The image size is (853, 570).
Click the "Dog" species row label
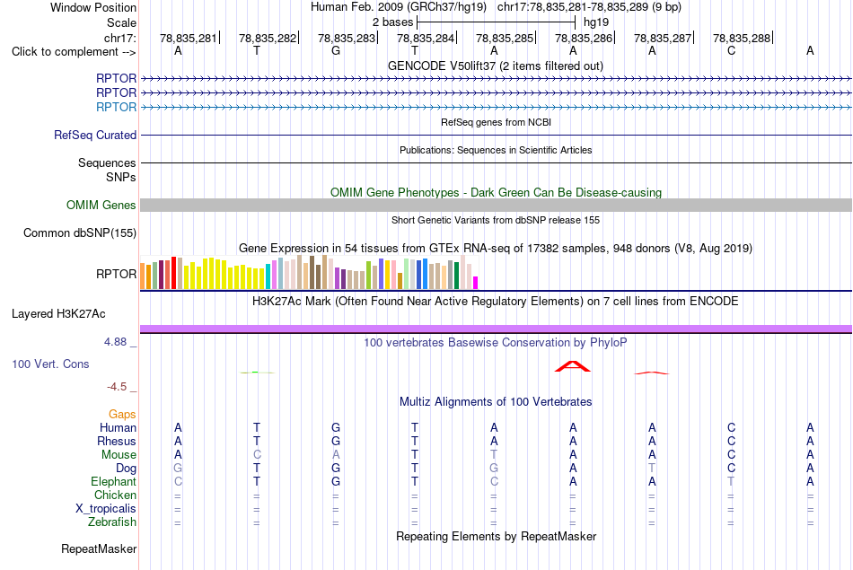point(126,469)
